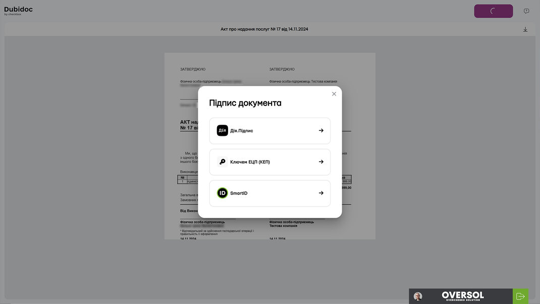Click the arrow on the Ключем ЕЦП row
Screen dimensions: 540x304
click(321, 162)
